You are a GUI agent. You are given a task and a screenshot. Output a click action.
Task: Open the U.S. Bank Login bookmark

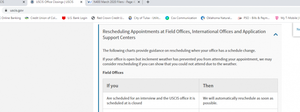point(75,18)
